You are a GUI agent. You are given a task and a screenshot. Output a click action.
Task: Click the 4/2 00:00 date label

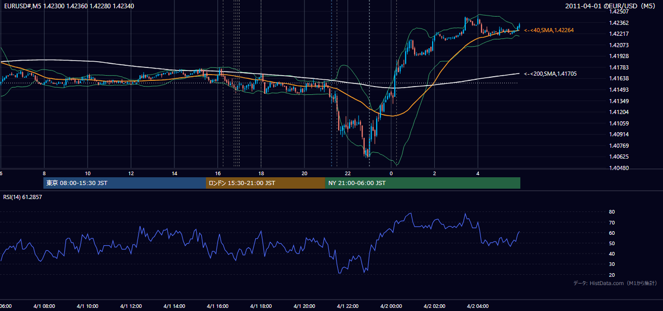tap(392, 306)
